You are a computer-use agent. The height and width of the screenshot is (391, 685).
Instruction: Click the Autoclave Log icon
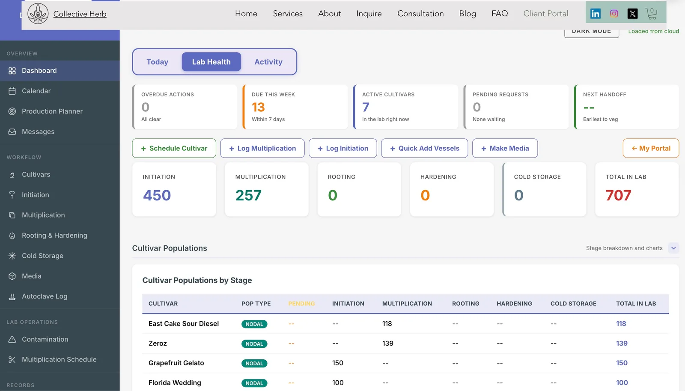[12, 296]
